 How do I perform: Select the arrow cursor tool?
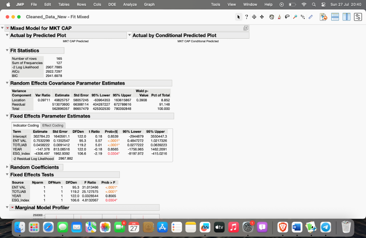(x=238, y=17)
